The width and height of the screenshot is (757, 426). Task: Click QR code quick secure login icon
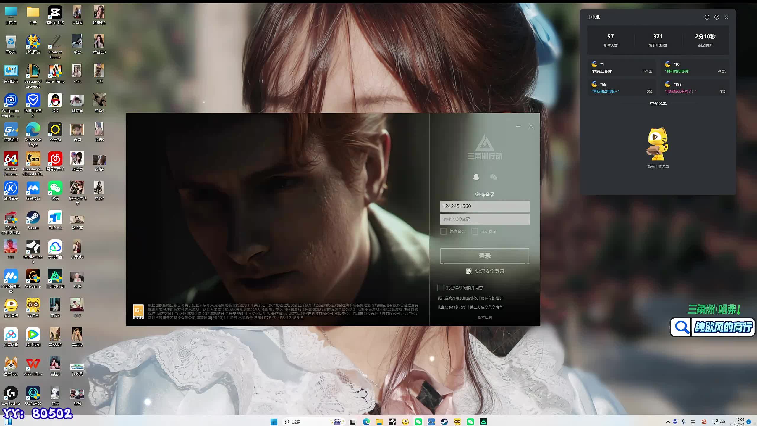(x=469, y=271)
